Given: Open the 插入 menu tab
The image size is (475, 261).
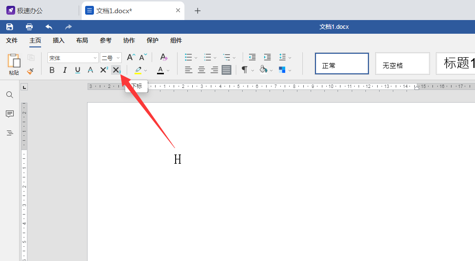Looking at the screenshot, I should [59, 41].
